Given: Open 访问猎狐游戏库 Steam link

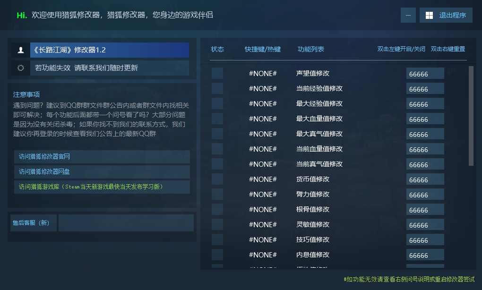Looking at the screenshot, I should click(102, 187).
